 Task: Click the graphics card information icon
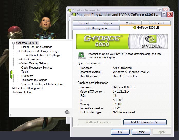click(81, 56)
